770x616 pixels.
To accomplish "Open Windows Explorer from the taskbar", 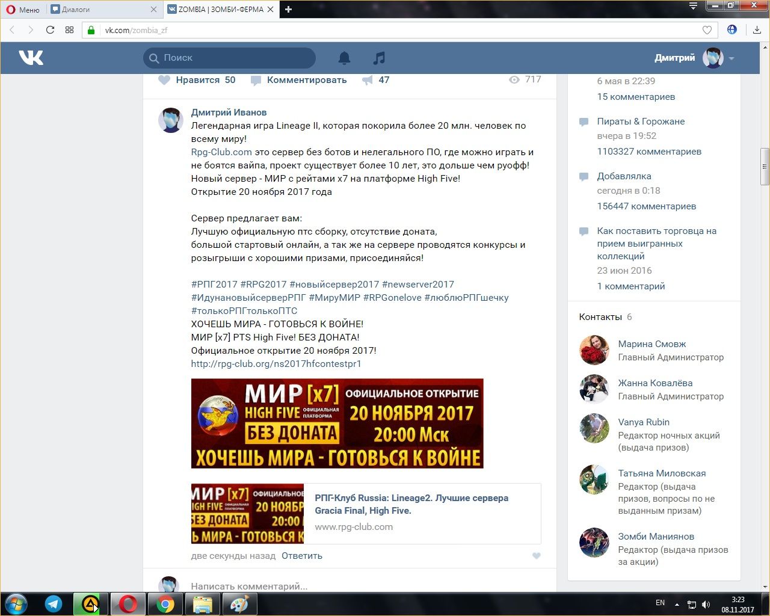I will (203, 604).
